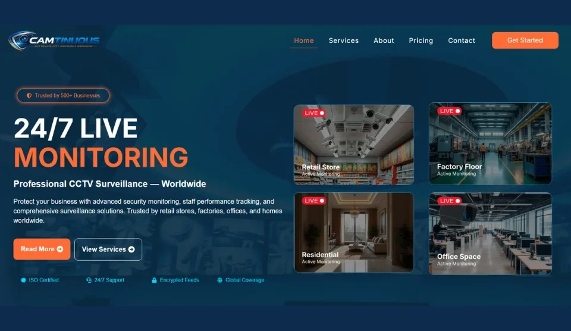The image size is (571, 331).
Task: Select the Office Space camera feed card
Action: pos(490,234)
